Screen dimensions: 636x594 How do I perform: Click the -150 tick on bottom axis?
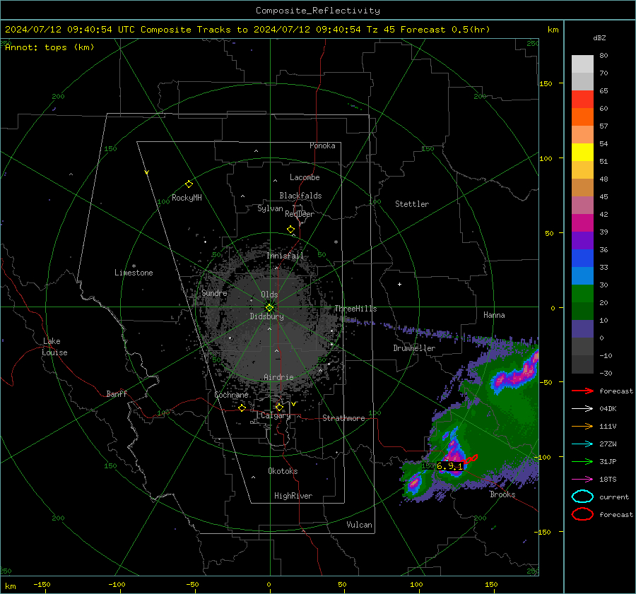tap(42, 584)
